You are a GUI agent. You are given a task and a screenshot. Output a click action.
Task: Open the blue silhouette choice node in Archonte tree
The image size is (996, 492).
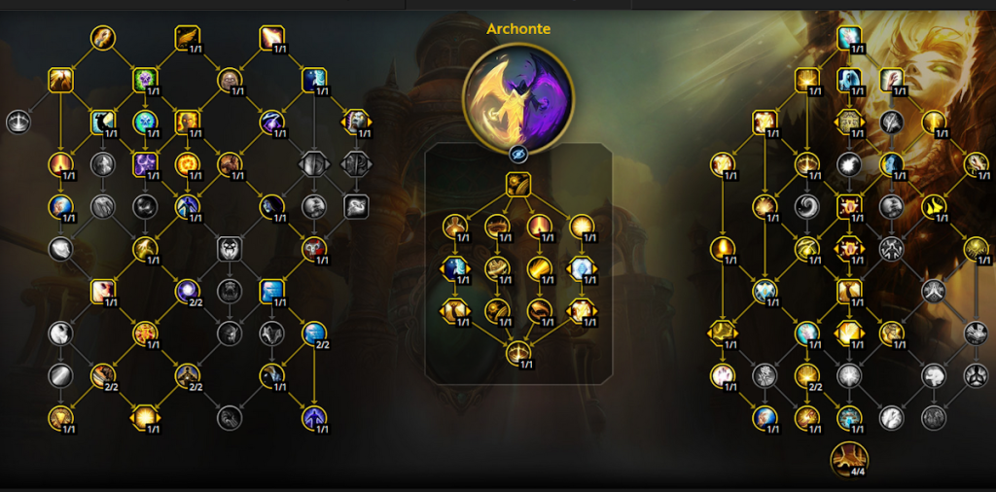pos(455,268)
